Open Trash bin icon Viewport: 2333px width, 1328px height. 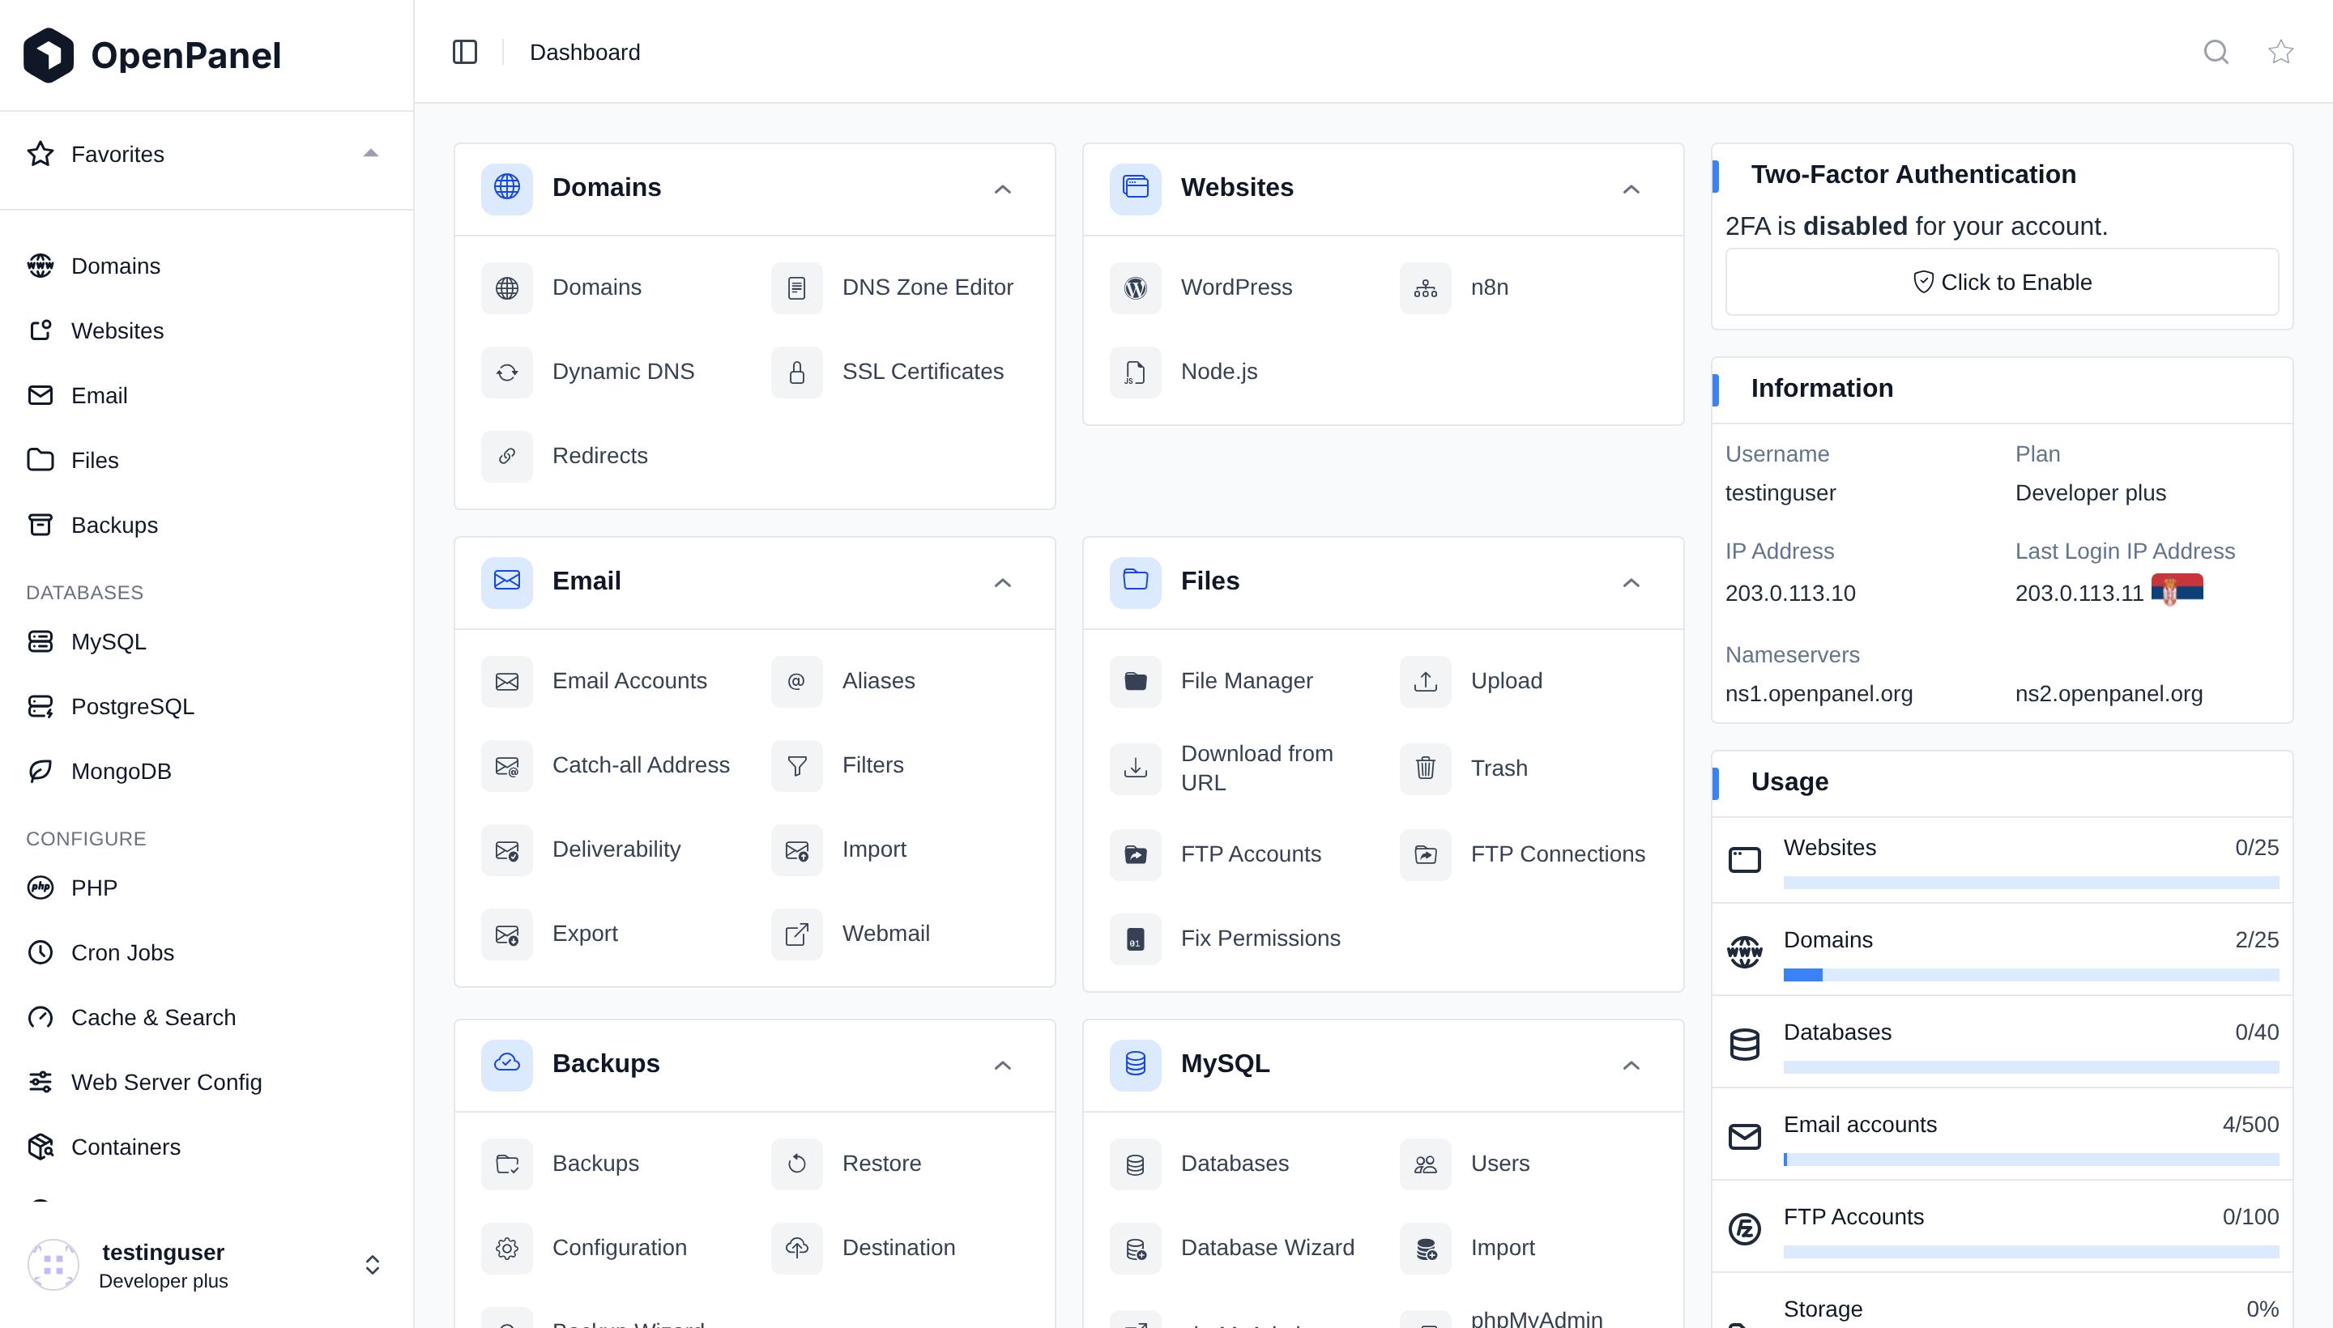(x=1425, y=769)
